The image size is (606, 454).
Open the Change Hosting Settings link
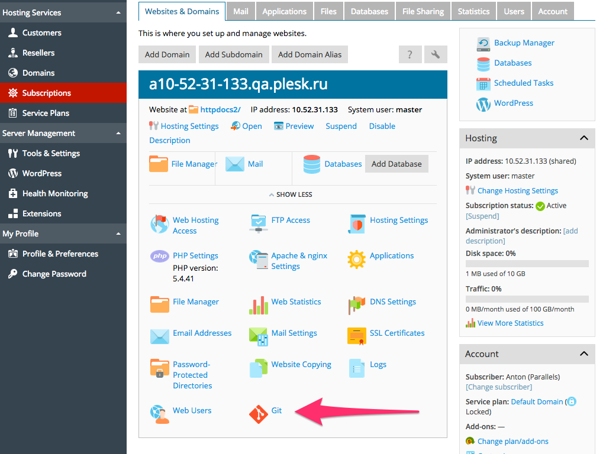coord(517,190)
